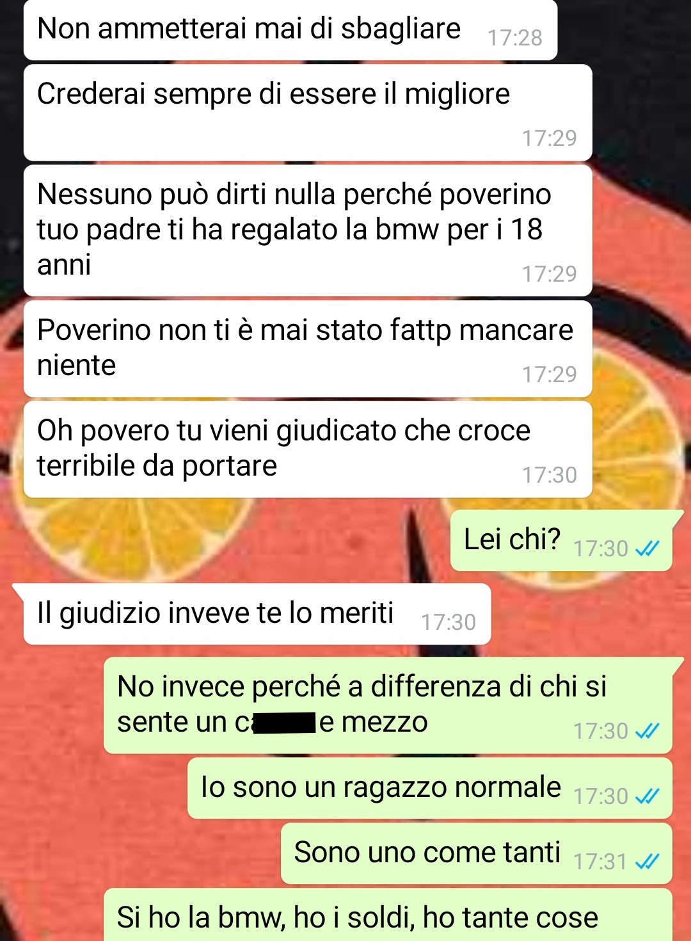Select 'Poverino non ti è mai stato fattp mancare niente'
The width and height of the screenshot is (691, 941).
click(308, 349)
